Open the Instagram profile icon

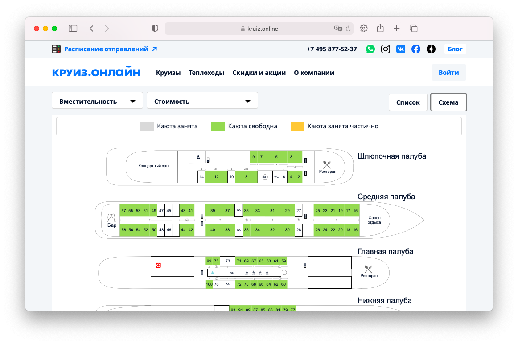click(x=386, y=49)
